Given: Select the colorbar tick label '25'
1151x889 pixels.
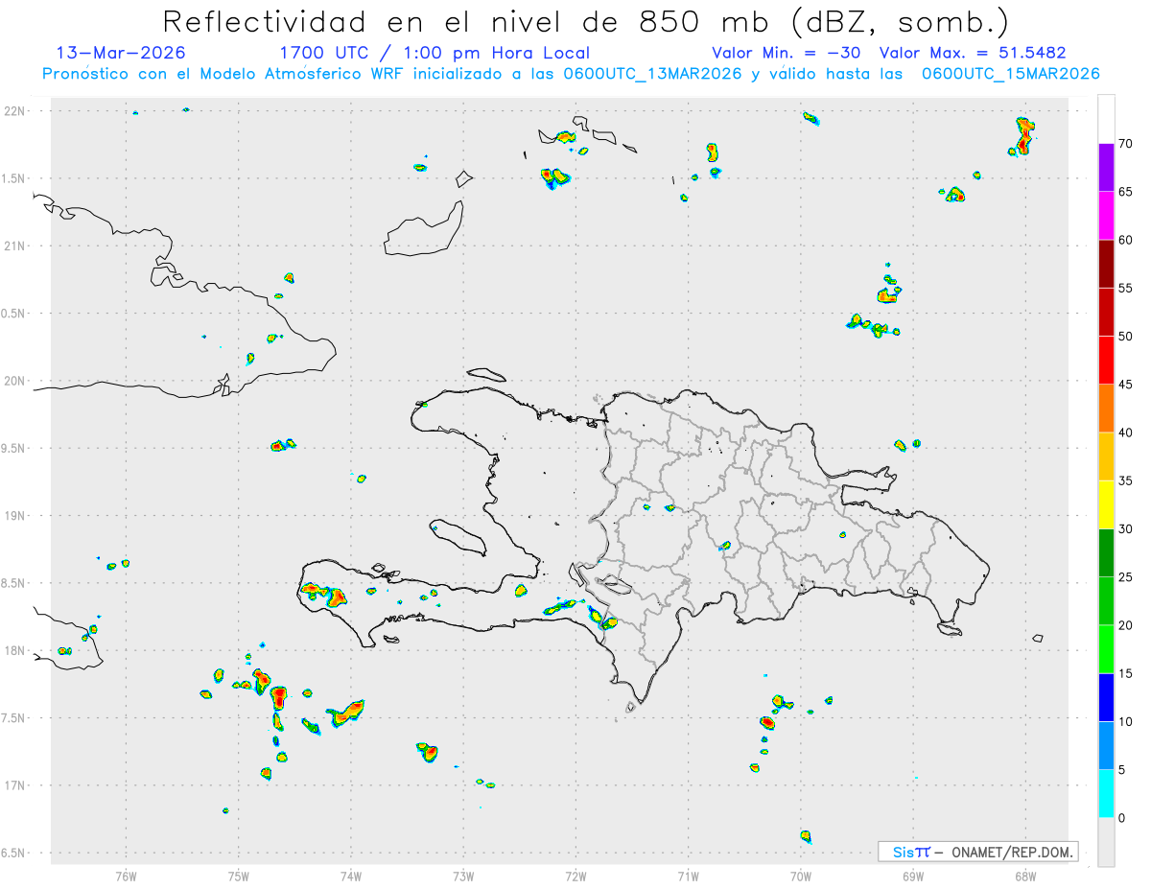Looking at the screenshot, I should [1126, 577].
